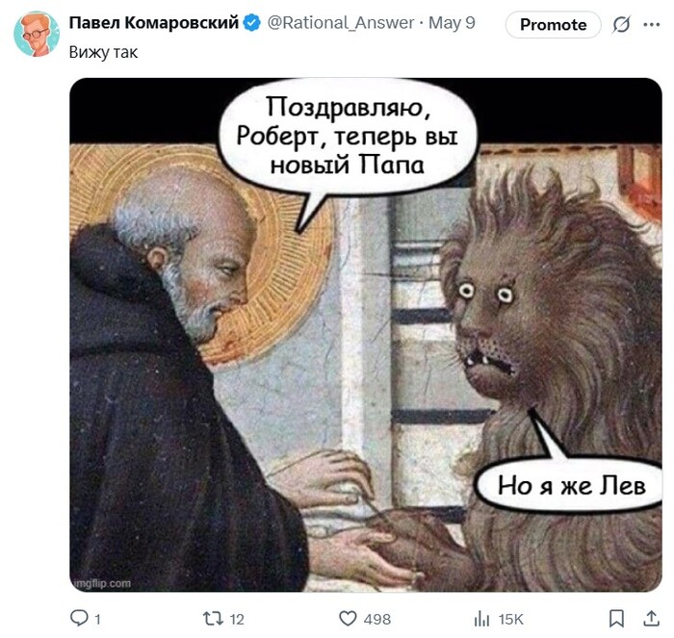Click the share upload icon
The height and width of the screenshot is (638, 674).
[651, 618]
